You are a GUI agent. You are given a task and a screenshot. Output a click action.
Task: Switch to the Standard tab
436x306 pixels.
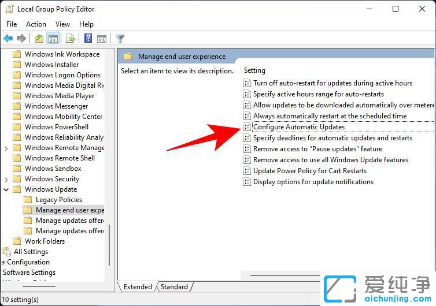click(175, 287)
